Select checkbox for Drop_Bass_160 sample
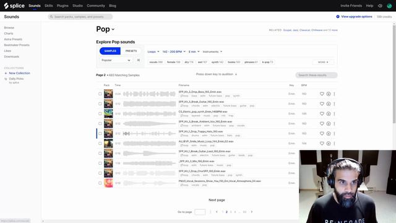Screen dimensions: 396x223 coord(100,94)
